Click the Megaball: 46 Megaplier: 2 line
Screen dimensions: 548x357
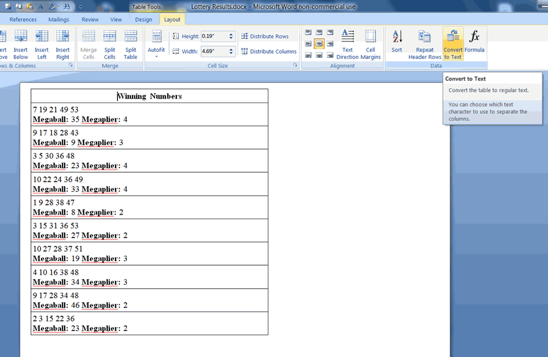[x=80, y=305]
